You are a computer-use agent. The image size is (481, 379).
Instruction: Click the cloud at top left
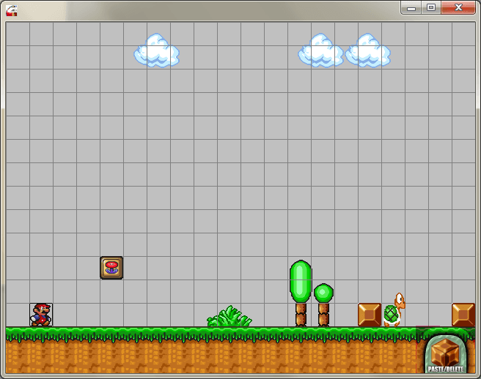click(x=156, y=50)
